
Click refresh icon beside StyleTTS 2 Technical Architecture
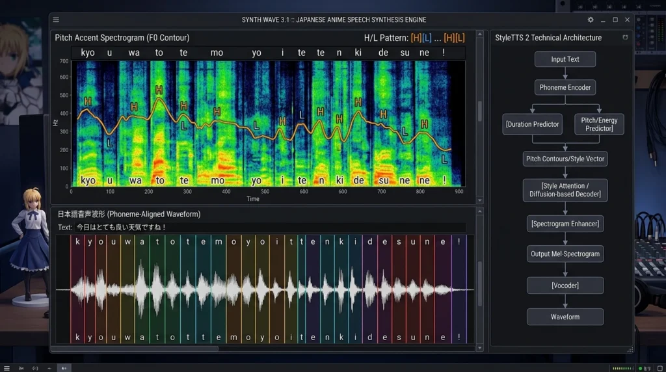coord(625,37)
